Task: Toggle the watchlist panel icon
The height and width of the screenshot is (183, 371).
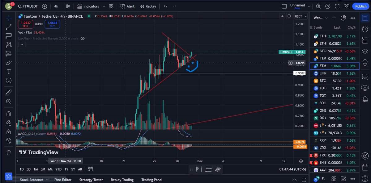Action: point(365,18)
